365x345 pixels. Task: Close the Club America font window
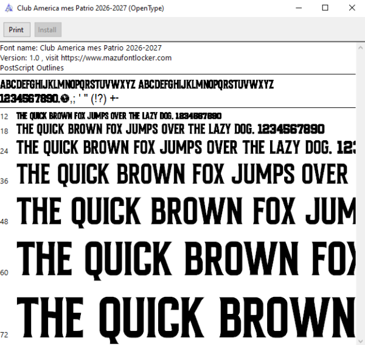[352, 8]
